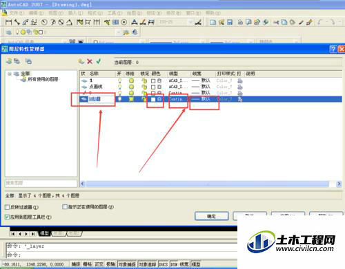
Task: Select the Angular dimension tool in toolbar
Action: click(x=69, y=22)
